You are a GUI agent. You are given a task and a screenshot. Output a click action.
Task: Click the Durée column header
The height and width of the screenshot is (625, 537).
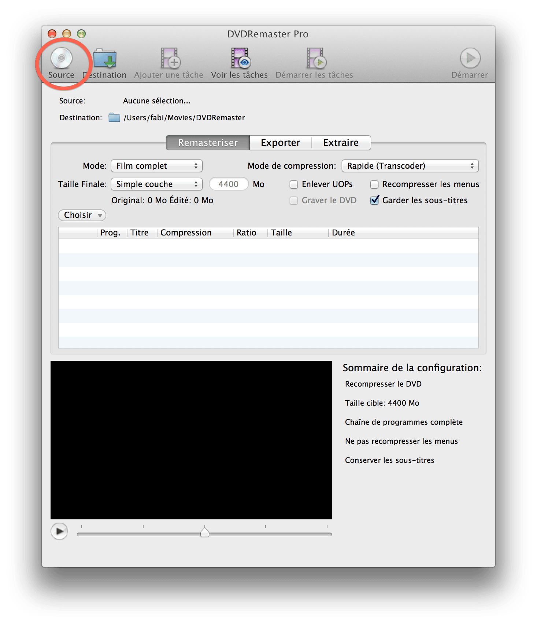(403, 233)
